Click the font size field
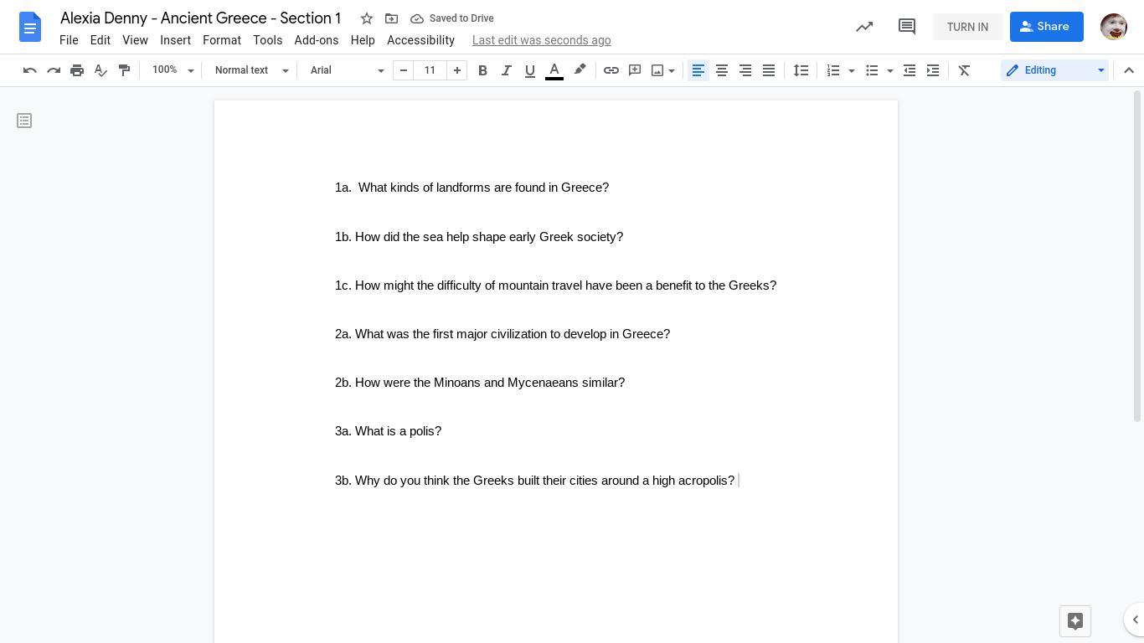Screen dimensions: 1144x643 [x=430, y=70]
